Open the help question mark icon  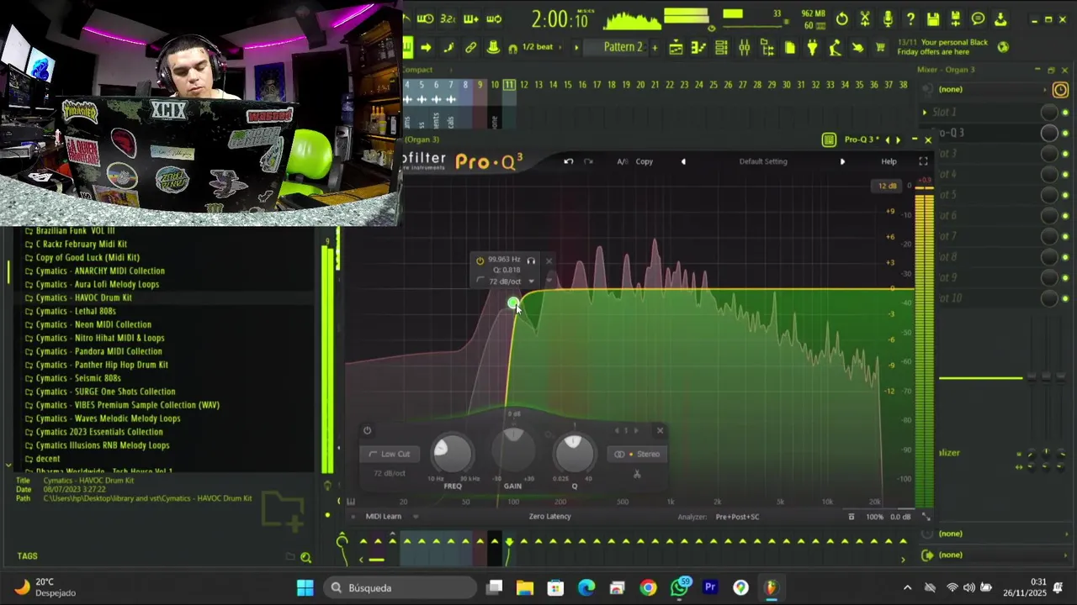[x=910, y=19]
